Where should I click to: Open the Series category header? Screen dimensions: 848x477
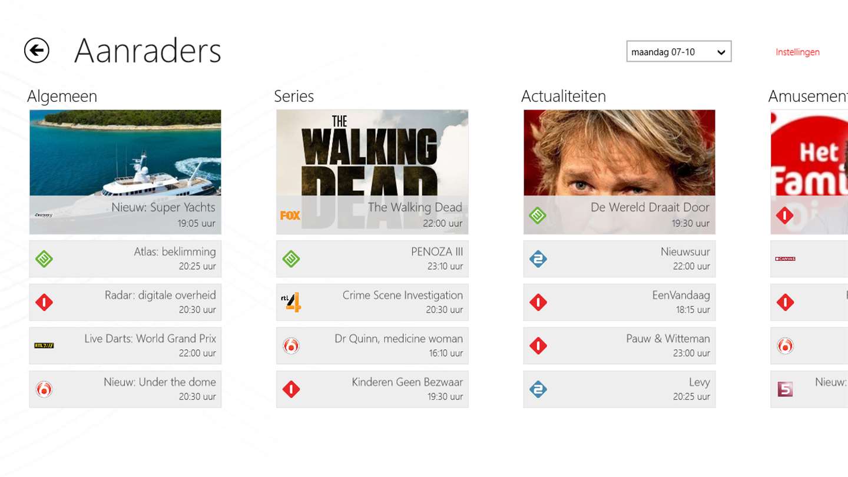tap(294, 96)
